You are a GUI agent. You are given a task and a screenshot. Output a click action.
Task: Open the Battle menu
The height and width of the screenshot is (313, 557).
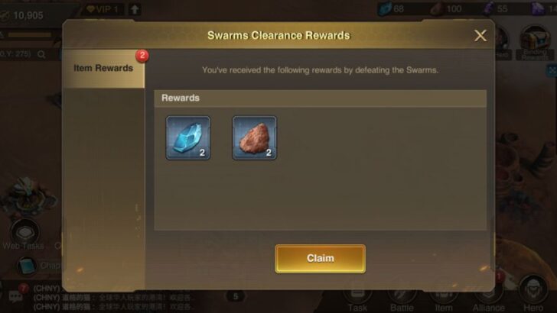coord(402,298)
